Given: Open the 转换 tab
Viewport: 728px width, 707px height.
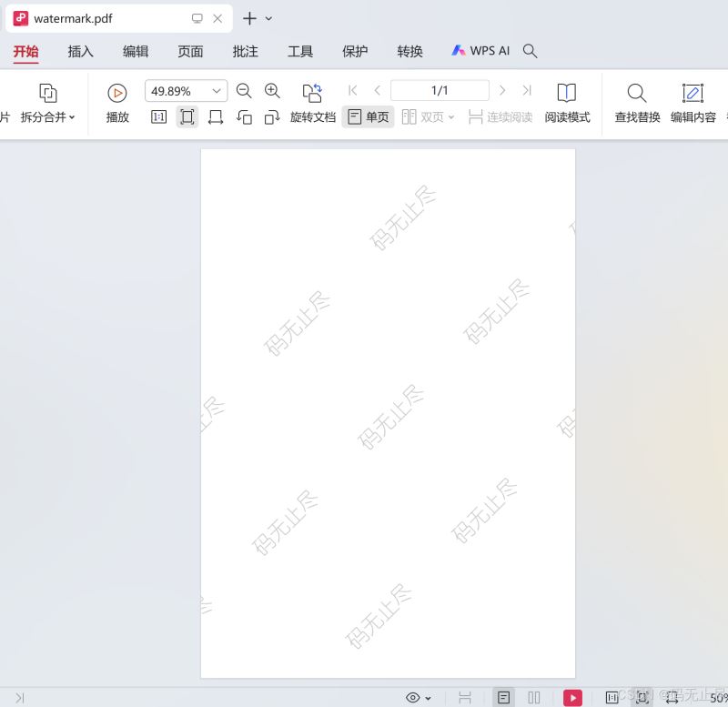Looking at the screenshot, I should (409, 51).
